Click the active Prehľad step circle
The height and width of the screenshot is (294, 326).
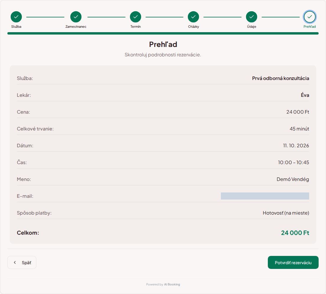309,17
